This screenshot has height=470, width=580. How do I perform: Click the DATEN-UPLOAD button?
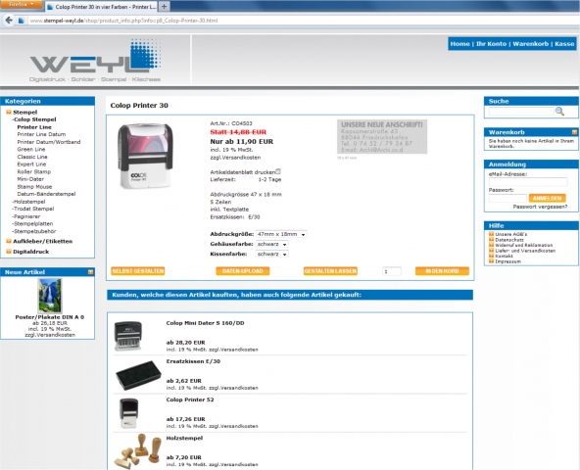[243, 271]
